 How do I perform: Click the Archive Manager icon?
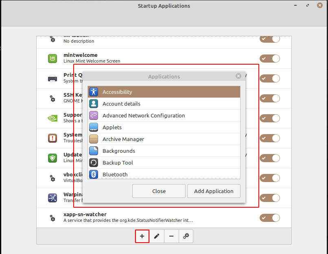point(94,139)
